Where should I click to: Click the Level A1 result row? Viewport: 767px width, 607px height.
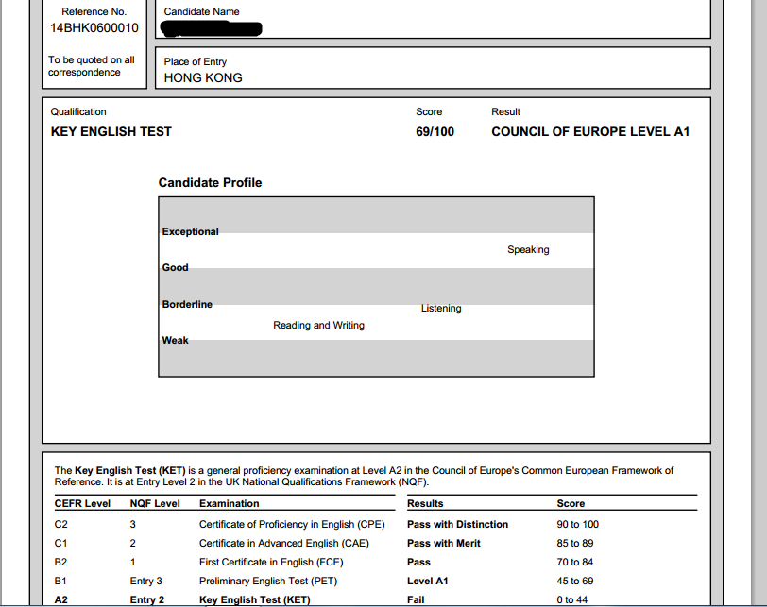[x=428, y=582]
